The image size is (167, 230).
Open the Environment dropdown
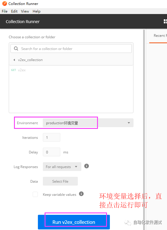pos(88,123)
